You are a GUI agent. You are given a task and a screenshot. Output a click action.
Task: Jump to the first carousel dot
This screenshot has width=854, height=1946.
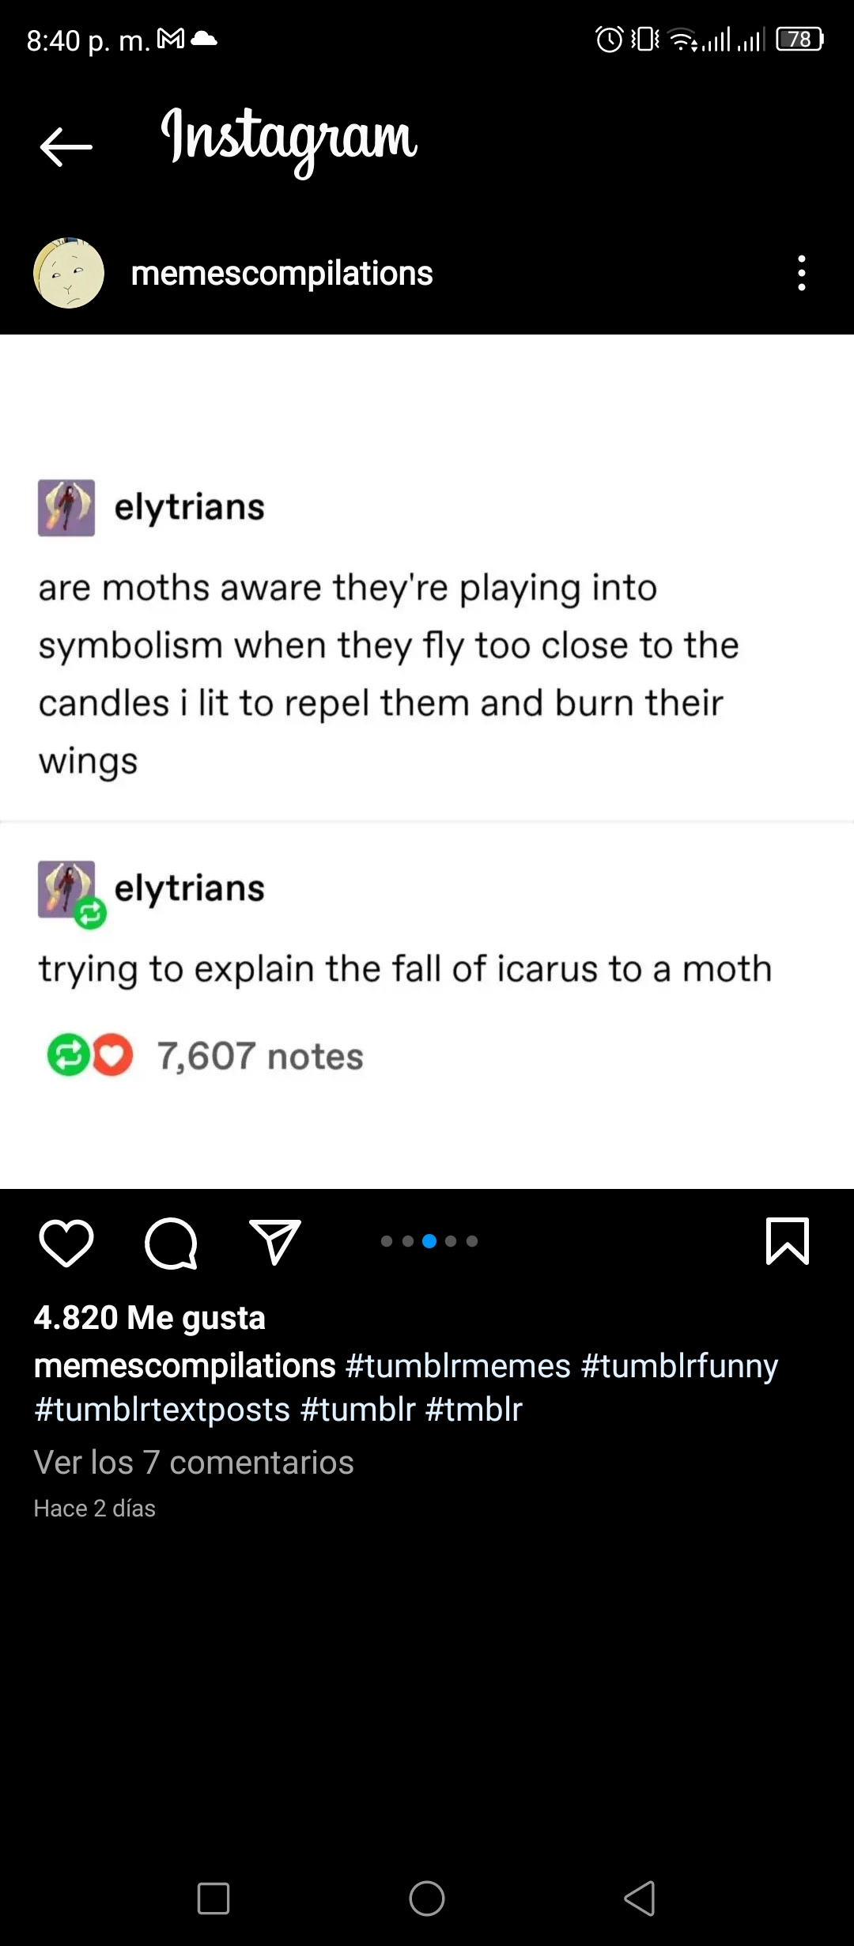pyautogui.click(x=387, y=1241)
